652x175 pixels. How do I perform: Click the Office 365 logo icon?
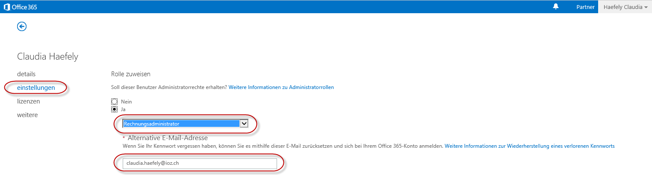tap(7, 7)
